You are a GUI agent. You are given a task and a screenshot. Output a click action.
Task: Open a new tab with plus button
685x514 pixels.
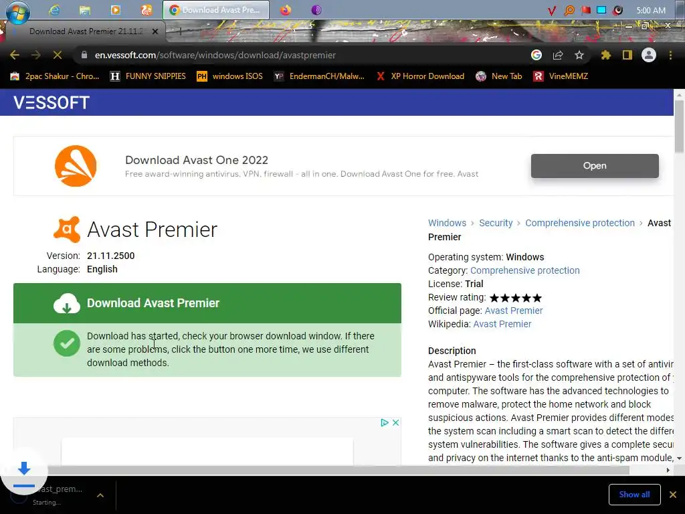click(180, 31)
